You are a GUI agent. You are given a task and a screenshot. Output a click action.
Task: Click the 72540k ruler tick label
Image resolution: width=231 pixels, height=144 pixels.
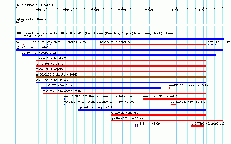click(x=41, y=10)
